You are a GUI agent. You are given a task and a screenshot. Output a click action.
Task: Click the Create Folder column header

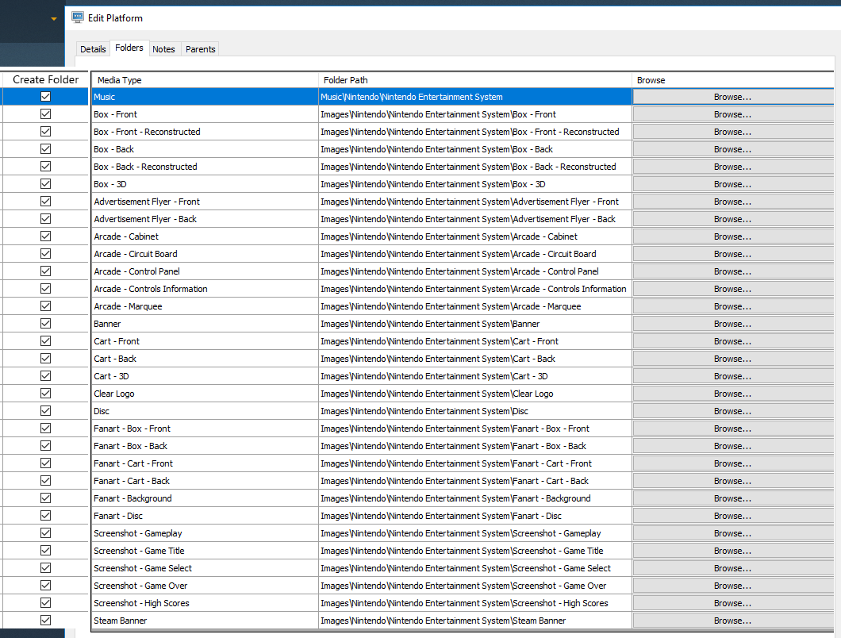(x=45, y=79)
